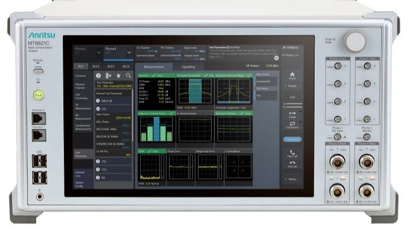409x229 pixels.
Task: Select the SCC2 tab
Action: pos(111,67)
